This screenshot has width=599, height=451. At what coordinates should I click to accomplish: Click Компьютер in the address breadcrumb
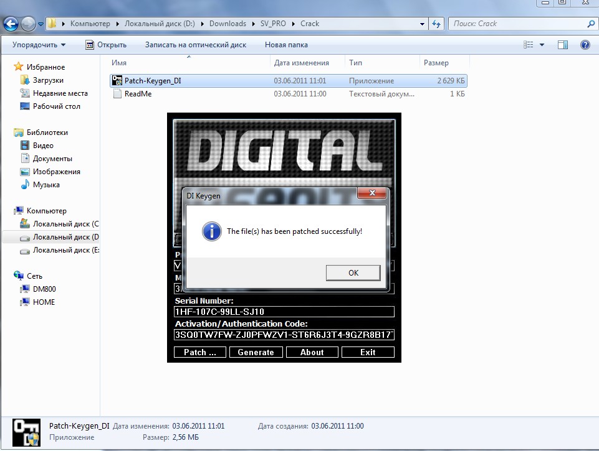click(x=90, y=24)
